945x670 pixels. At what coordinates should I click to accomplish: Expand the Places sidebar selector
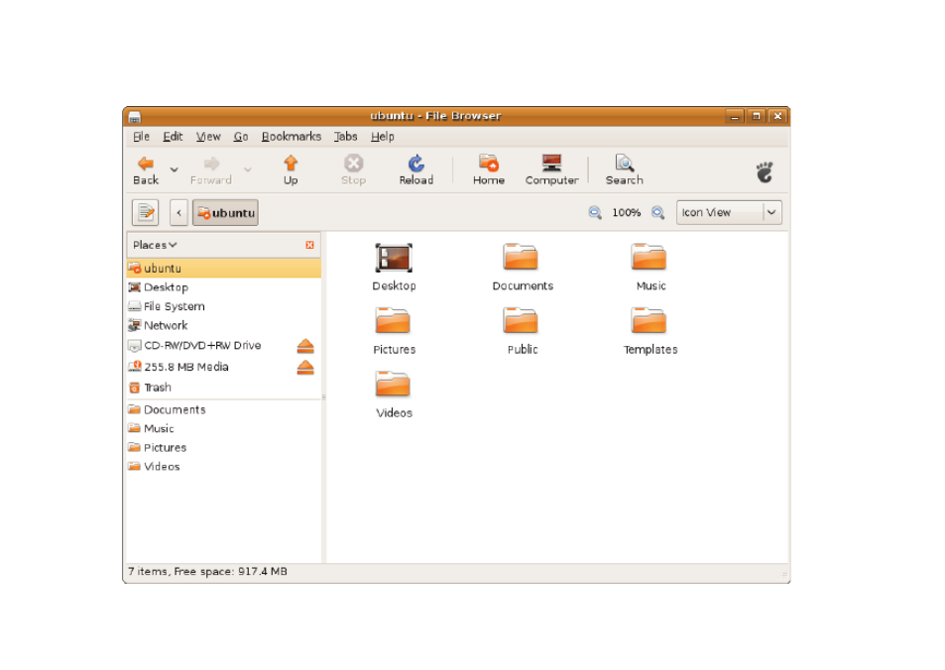click(x=155, y=245)
